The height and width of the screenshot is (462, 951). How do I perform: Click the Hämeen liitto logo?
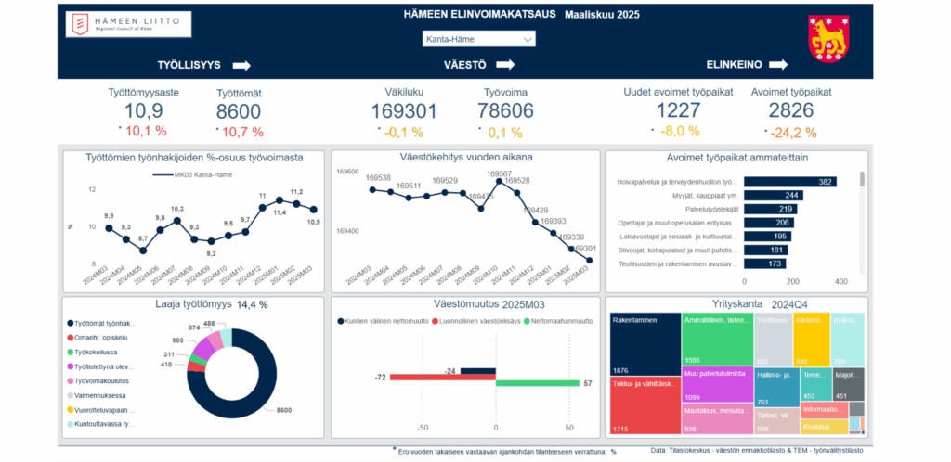(128, 24)
